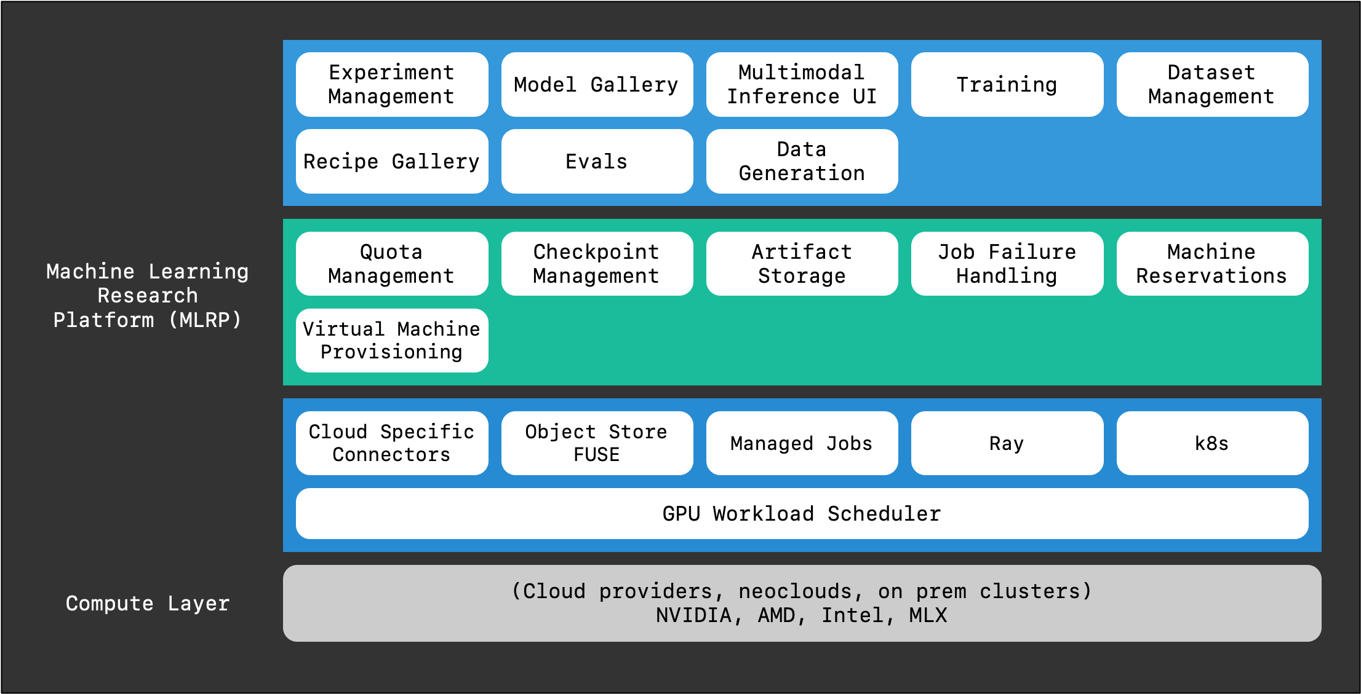The image size is (1361, 694).
Task: Click the Experiment Management box
Action: pos(391,84)
